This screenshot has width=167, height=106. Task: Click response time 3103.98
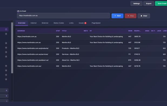point(137,43)
